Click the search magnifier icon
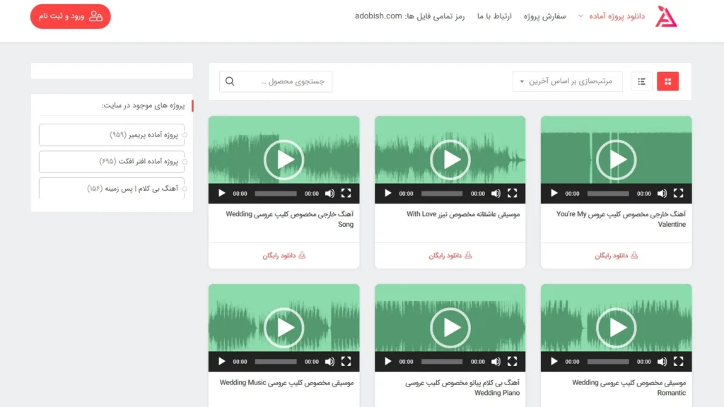 point(230,81)
